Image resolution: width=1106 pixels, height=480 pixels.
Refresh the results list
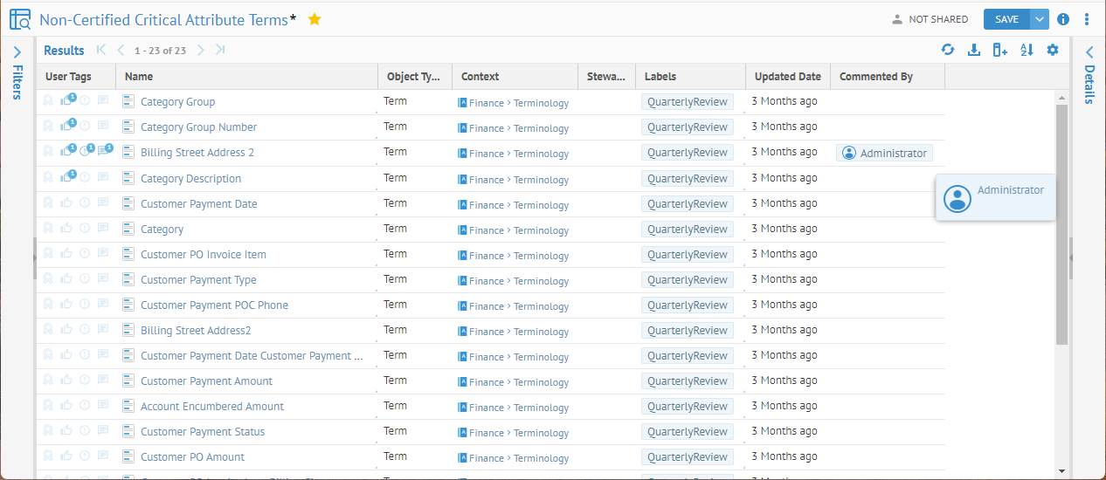948,50
